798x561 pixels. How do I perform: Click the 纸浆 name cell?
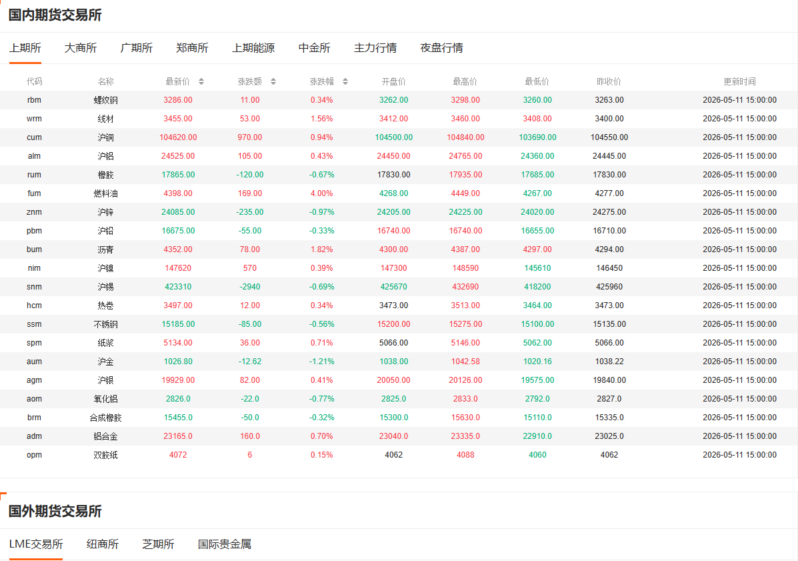pos(105,343)
